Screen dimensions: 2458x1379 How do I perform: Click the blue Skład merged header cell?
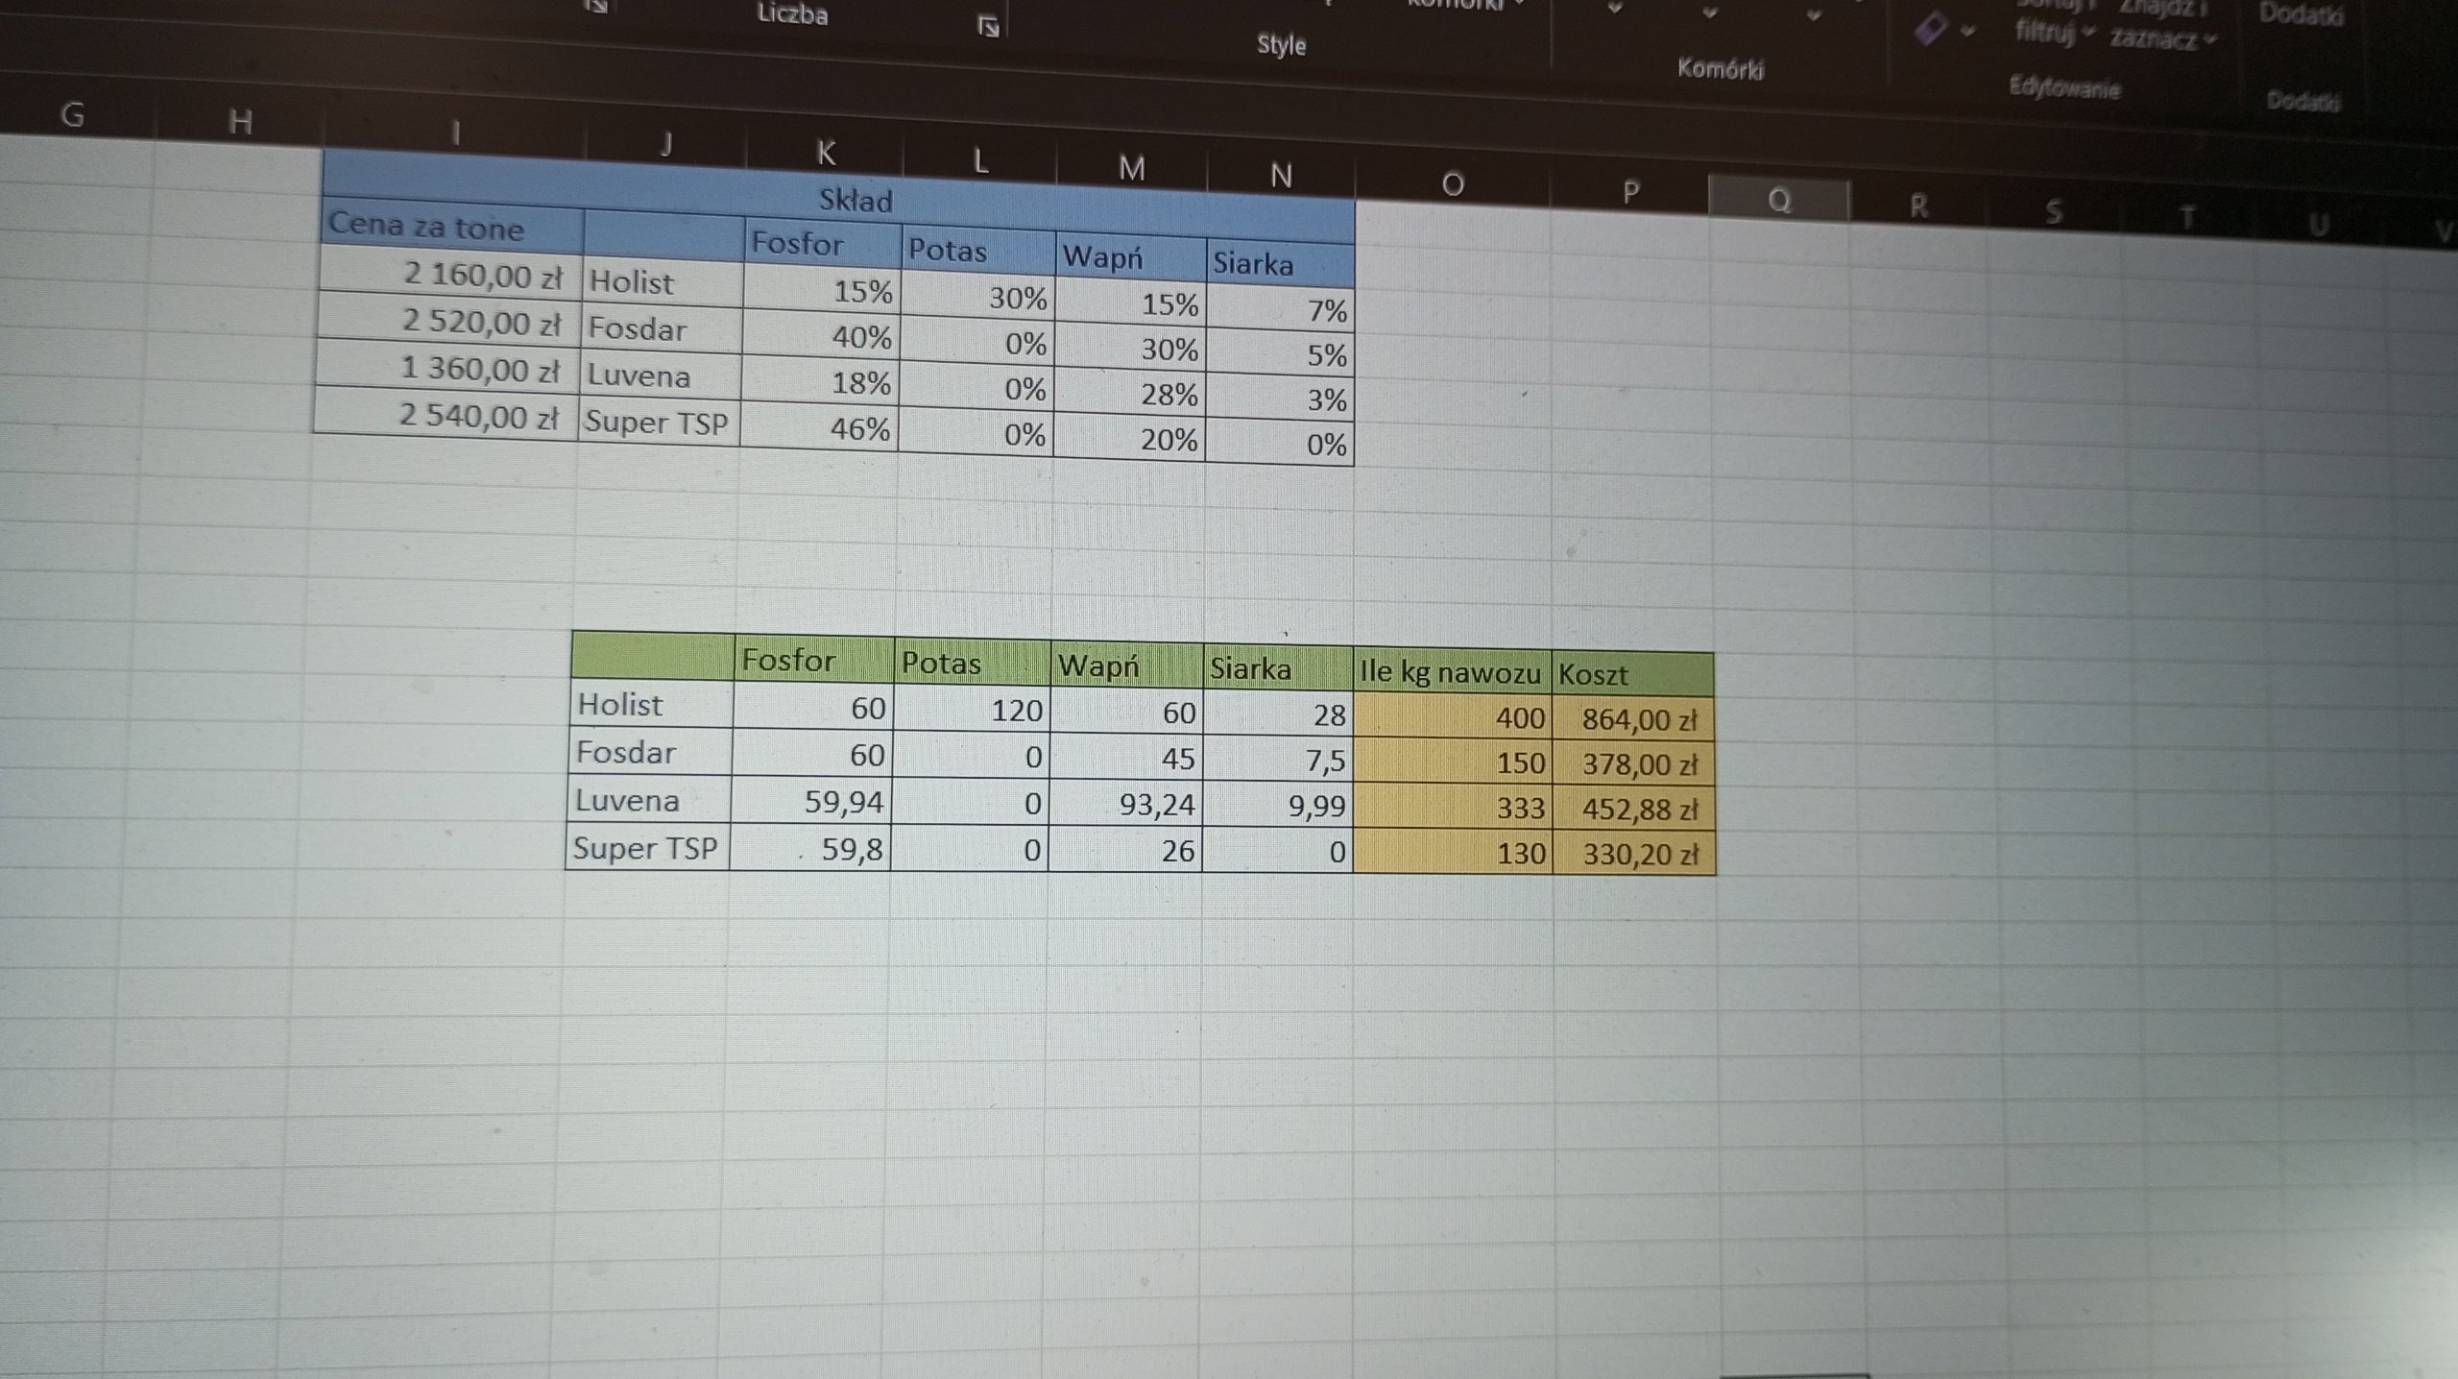(x=855, y=200)
